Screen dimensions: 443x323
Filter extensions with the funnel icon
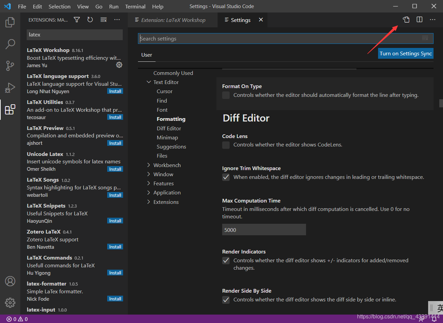click(x=77, y=20)
